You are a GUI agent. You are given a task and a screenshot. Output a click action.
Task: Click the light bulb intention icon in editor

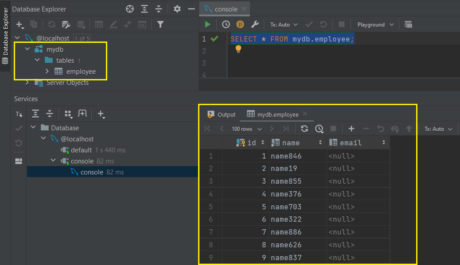click(238, 49)
